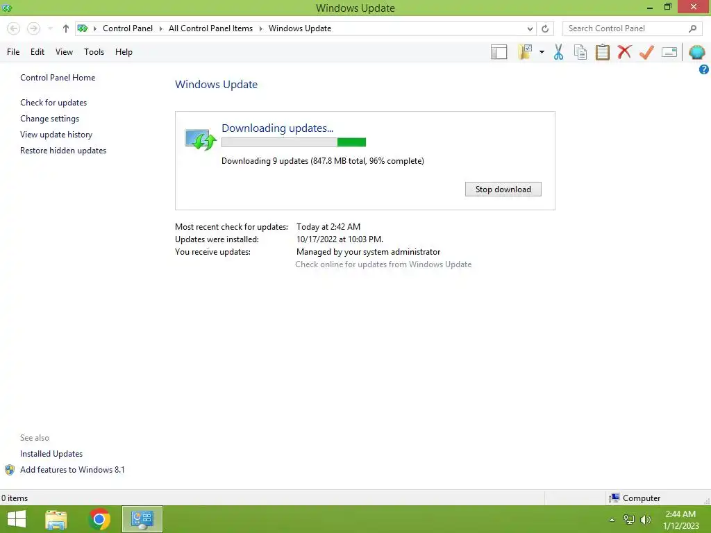Show hidden tray icons arrow
Screen dimensions: 711x533
click(x=612, y=520)
